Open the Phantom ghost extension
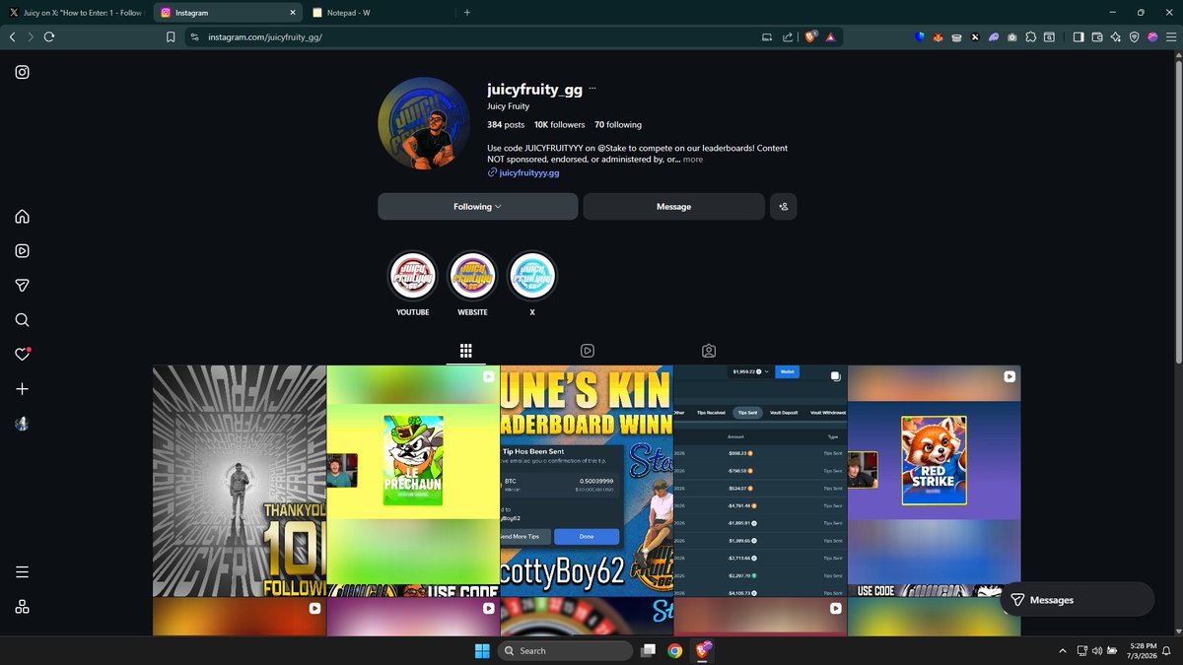The width and height of the screenshot is (1183, 665). click(994, 36)
